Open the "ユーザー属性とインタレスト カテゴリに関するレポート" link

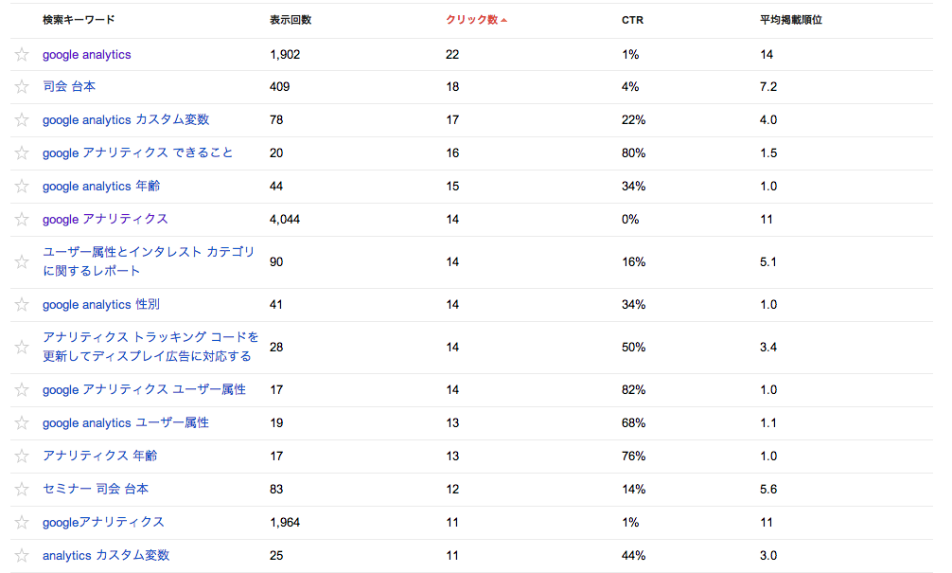pyautogui.click(x=149, y=261)
